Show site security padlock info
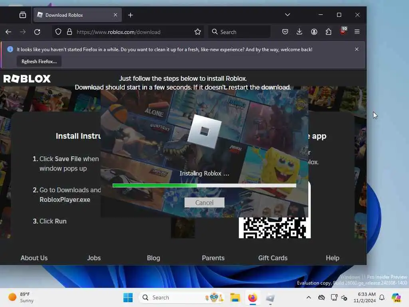The image size is (409, 307). [x=69, y=32]
